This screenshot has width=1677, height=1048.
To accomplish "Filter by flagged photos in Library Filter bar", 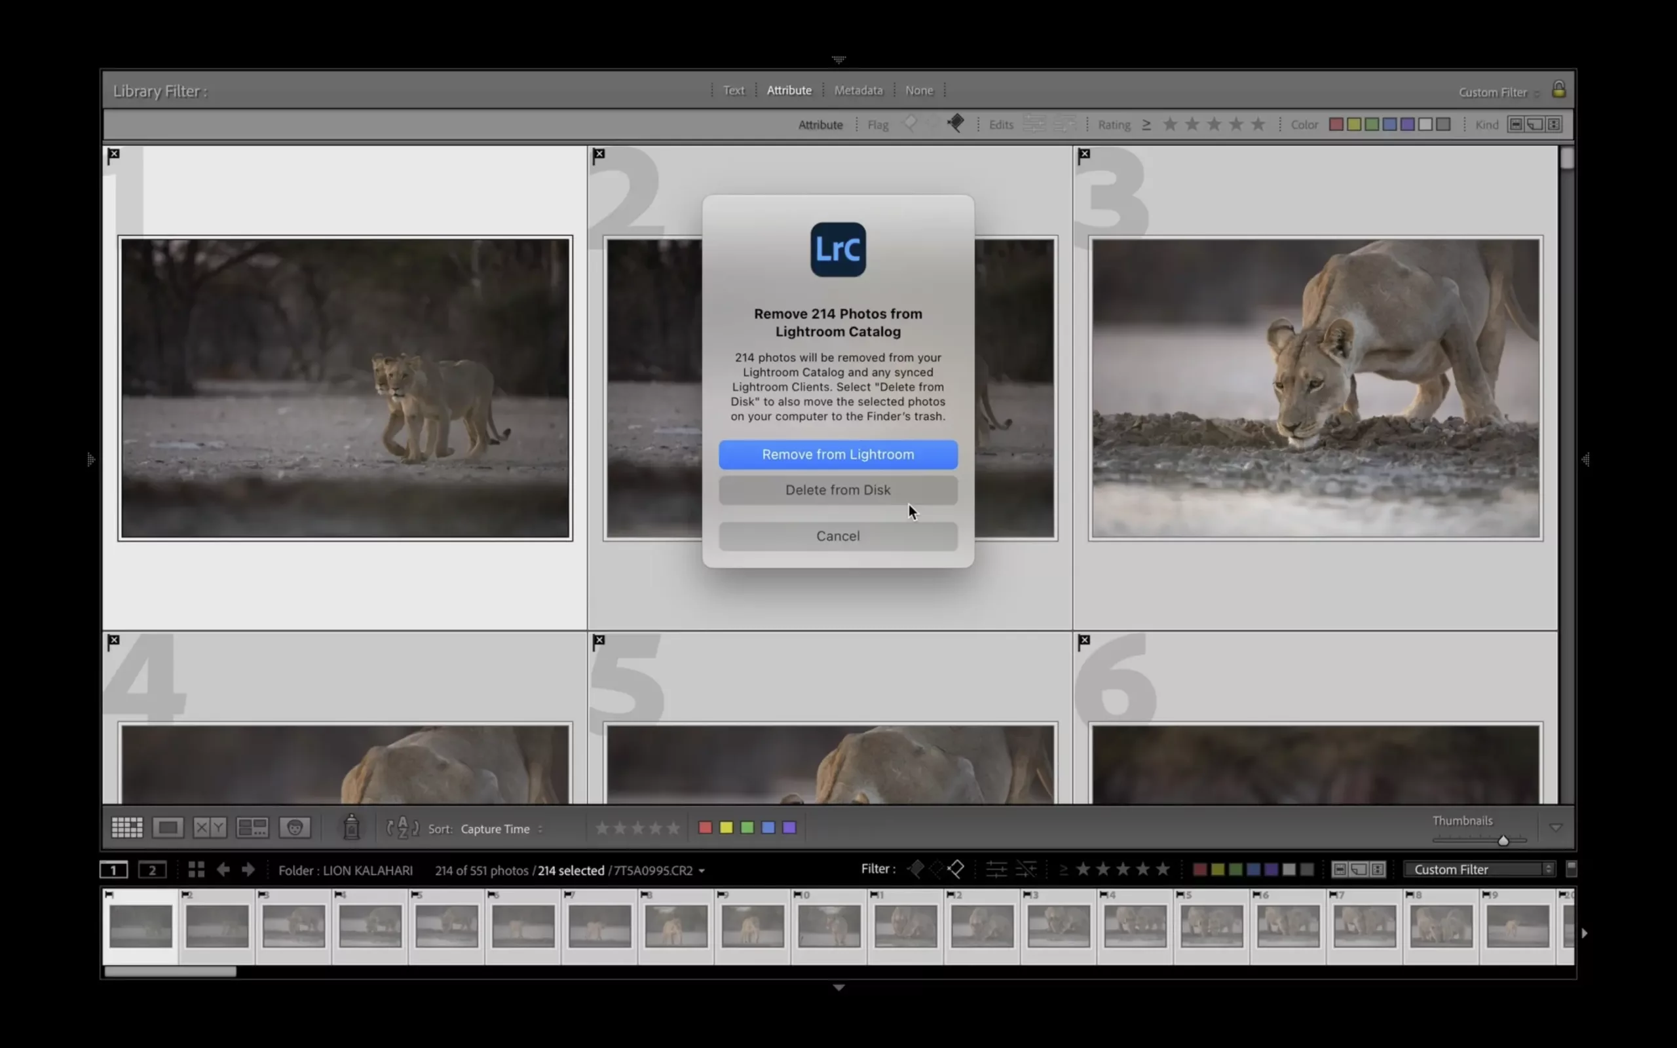I will coord(910,124).
